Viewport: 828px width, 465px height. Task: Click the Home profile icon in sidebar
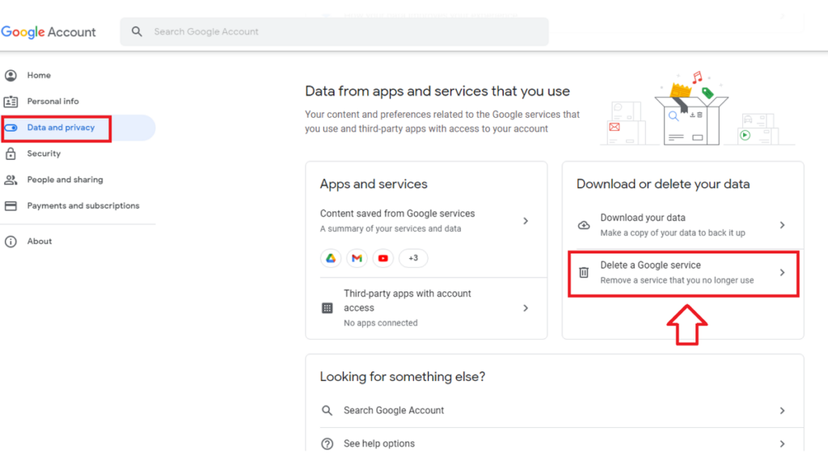click(x=11, y=75)
